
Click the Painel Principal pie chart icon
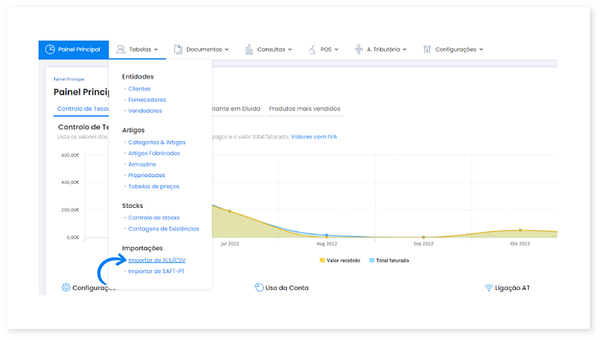pos(50,50)
